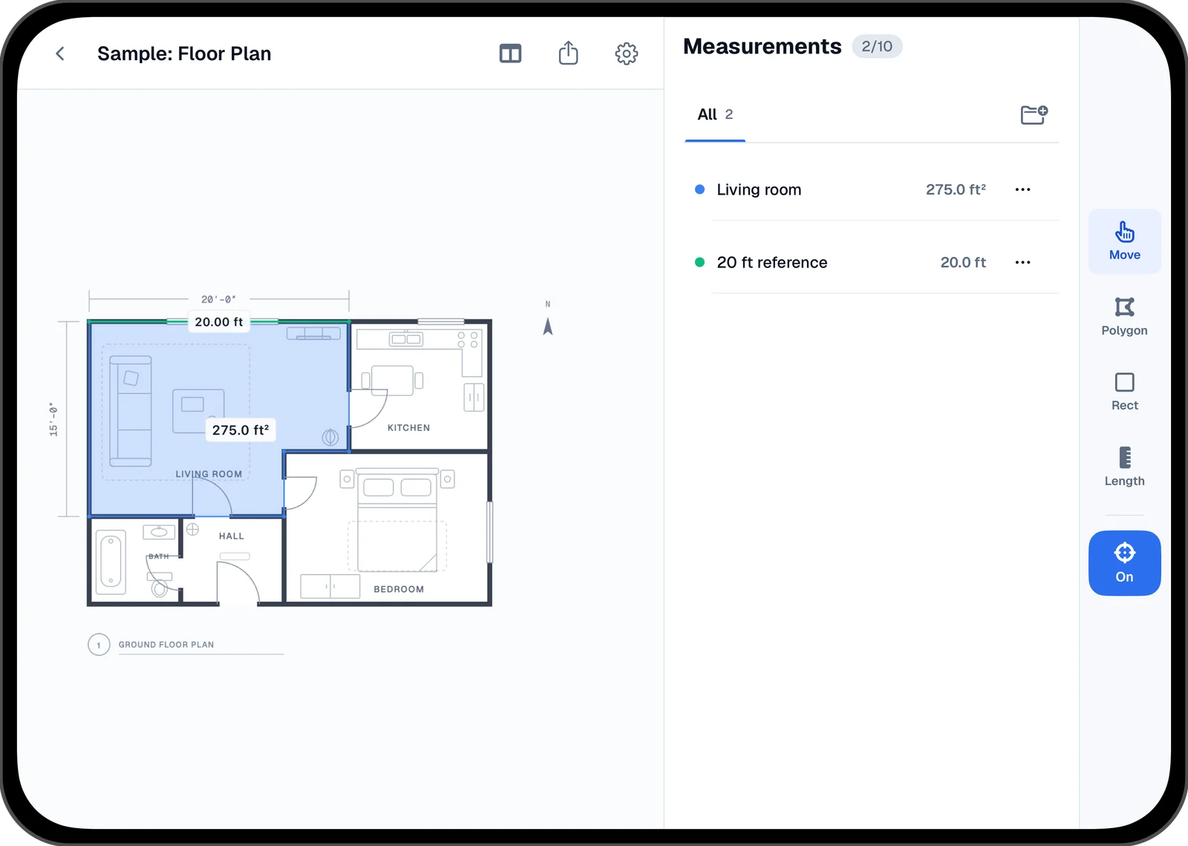Screen dimensions: 1188x846
Task: Toggle snapping On button
Action: click(x=1124, y=563)
